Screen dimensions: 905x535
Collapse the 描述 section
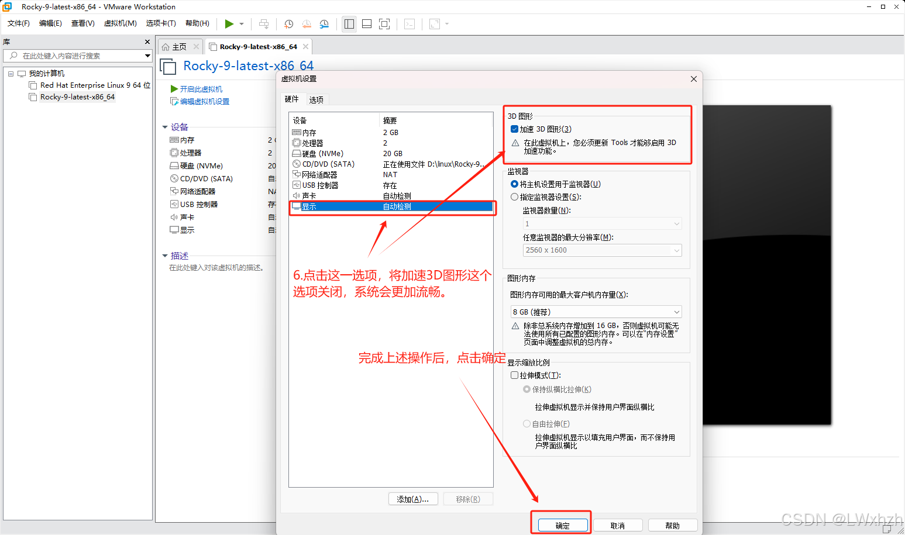(x=165, y=256)
